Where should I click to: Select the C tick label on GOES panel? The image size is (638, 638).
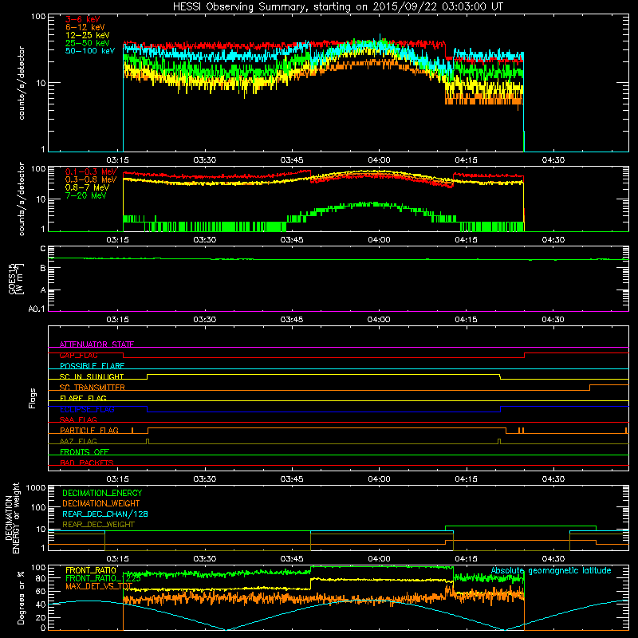coord(43,249)
